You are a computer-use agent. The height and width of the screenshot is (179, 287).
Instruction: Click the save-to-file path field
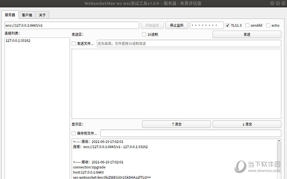click(x=191, y=133)
